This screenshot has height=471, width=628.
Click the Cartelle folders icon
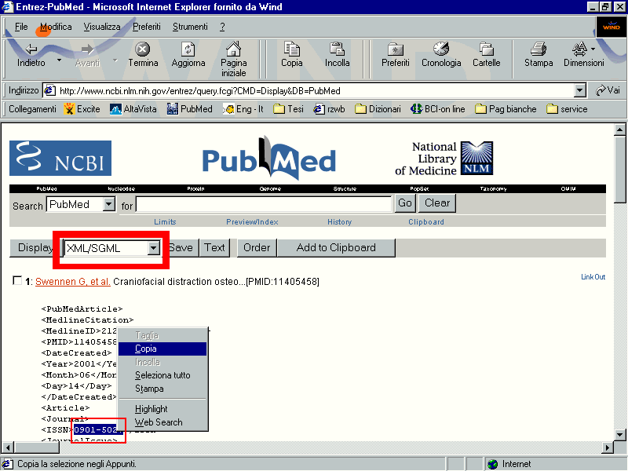486,49
